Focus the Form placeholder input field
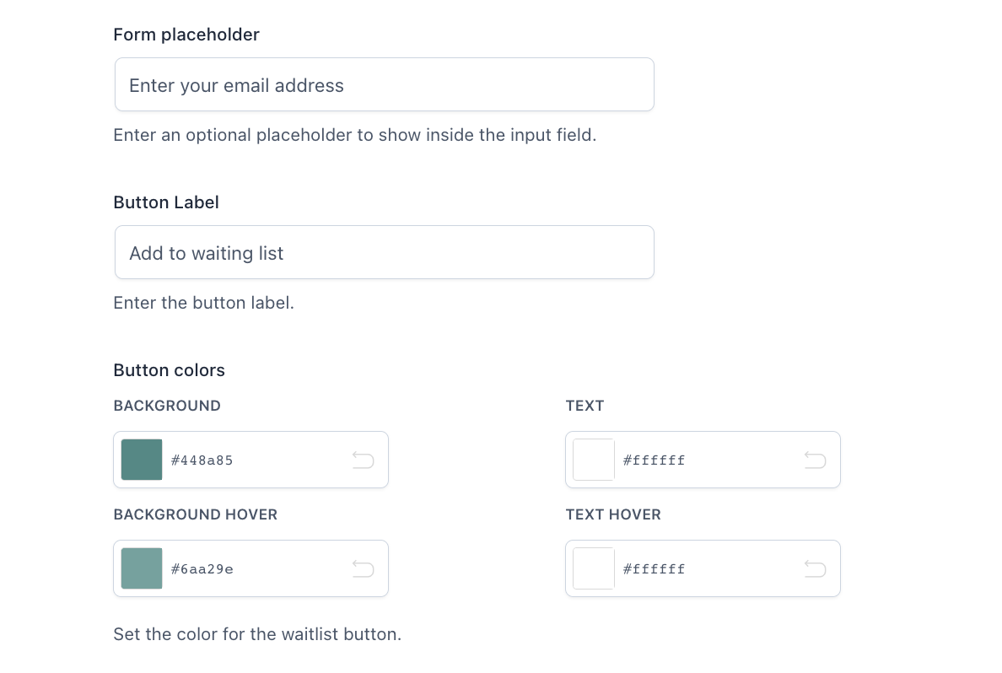Screen dimensions: 1002x673 (384, 84)
